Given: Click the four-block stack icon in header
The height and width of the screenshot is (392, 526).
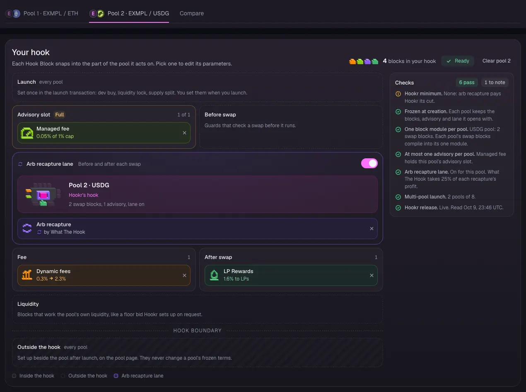Looking at the screenshot, I should tap(364, 61).
